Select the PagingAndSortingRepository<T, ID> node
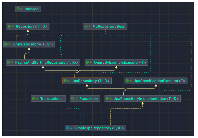Viewport: 198px width, 138px height. pos(43,62)
